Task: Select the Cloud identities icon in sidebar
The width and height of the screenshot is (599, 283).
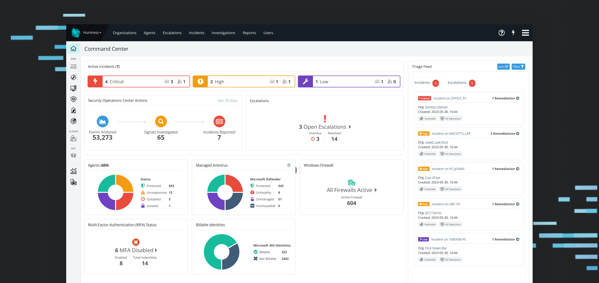Action: pyautogui.click(x=73, y=138)
